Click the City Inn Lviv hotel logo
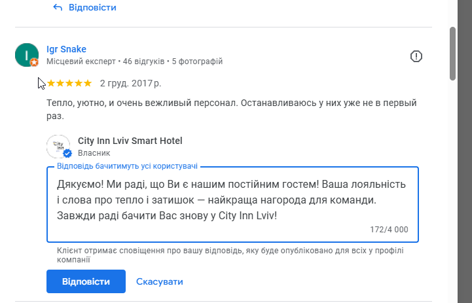The width and height of the screenshot is (472, 303). click(58, 147)
